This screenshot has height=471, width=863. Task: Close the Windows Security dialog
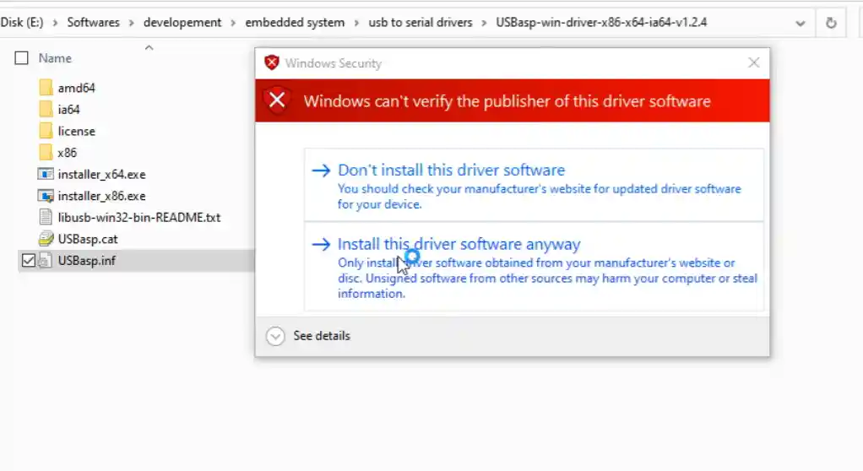point(753,62)
